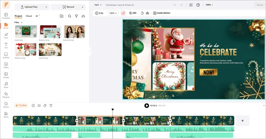Open the media filter icon
Image resolution: width=266 pixels, height=139 pixels.
click(76, 16)
